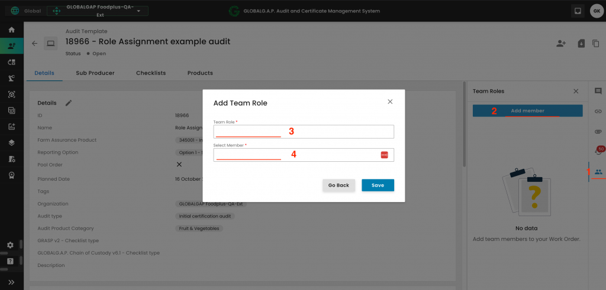
Task: Click the add person icon in header
Action: click(x=561, y=43)
